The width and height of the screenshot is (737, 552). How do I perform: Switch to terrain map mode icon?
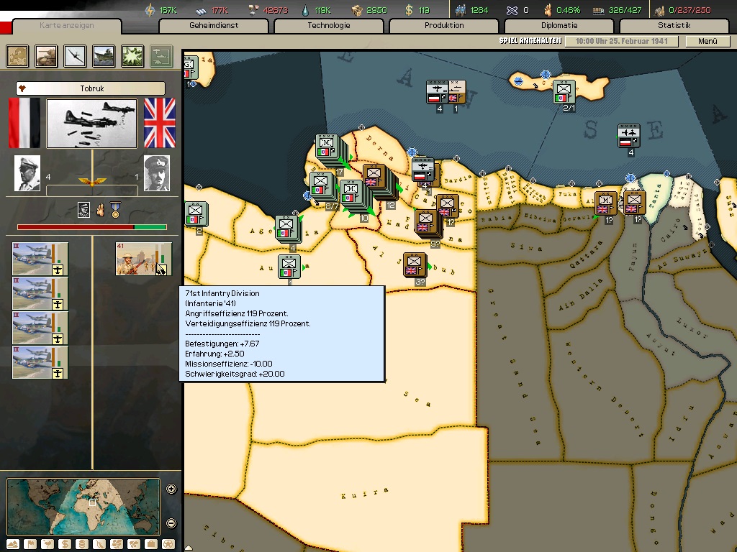pyautogui.click(x=14, y=544)
